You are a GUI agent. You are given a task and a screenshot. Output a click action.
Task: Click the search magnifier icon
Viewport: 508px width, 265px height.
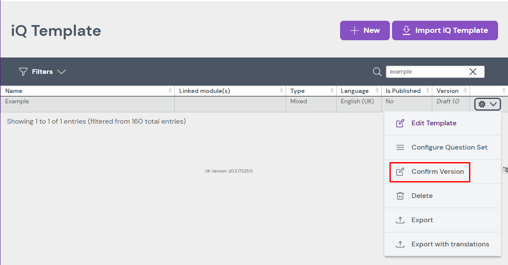coord(376,71)
